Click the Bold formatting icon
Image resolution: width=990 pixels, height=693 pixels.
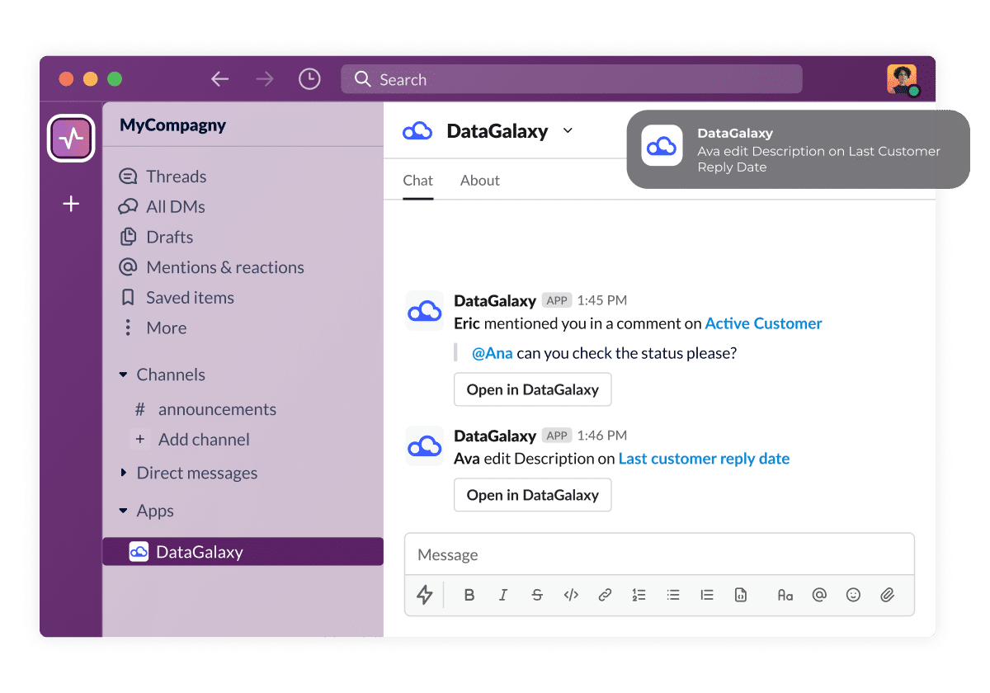[469, 595]
